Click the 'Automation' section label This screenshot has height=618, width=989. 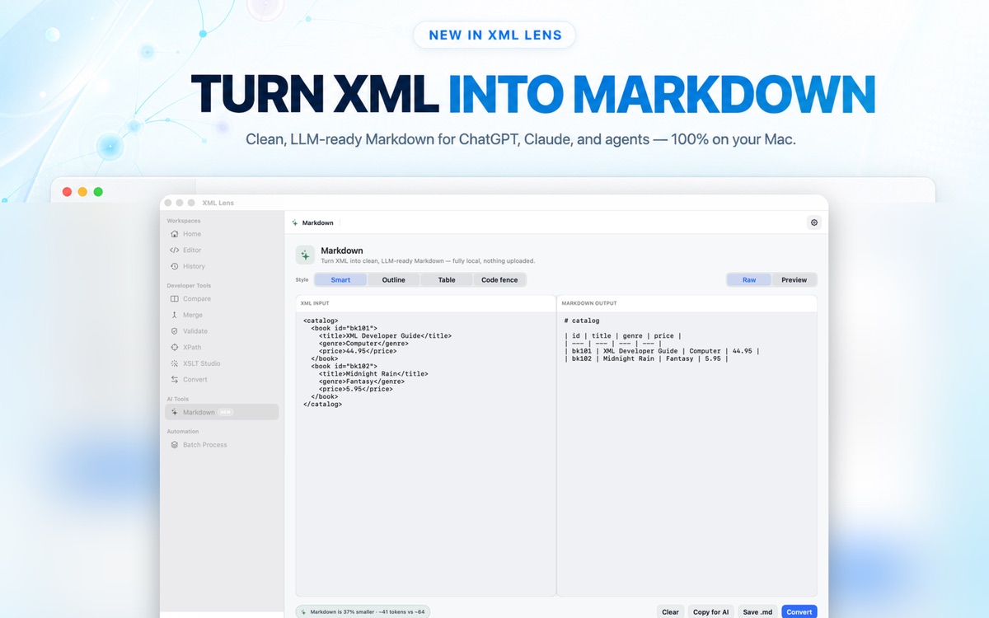coord(183,432)
